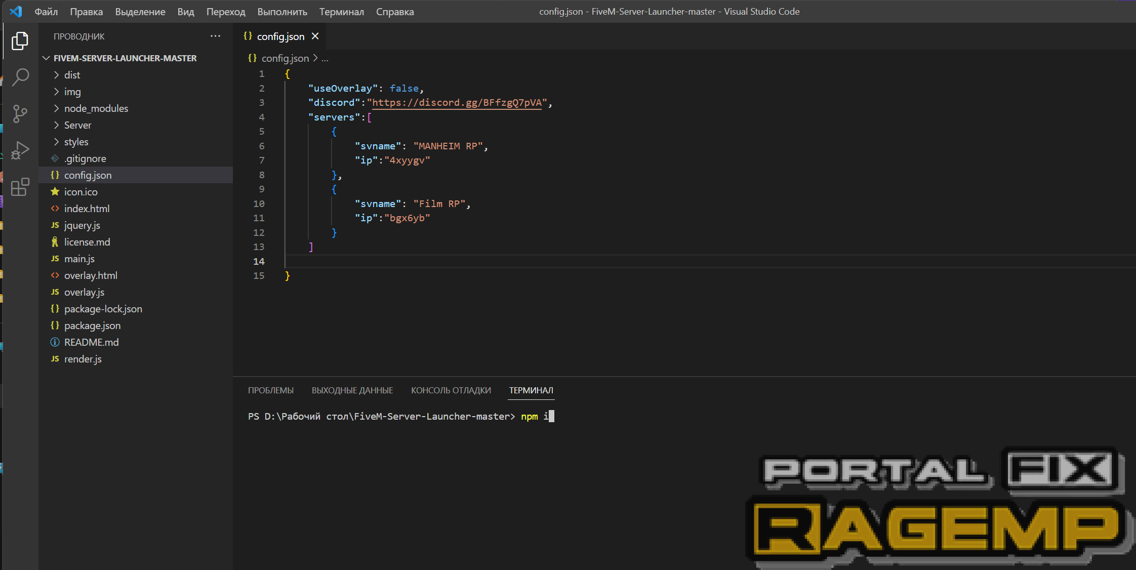The height and width of the screenshot is (570, 1136).
Task: Click the "bgx6yb" ip value
Action: pos(407,218)
